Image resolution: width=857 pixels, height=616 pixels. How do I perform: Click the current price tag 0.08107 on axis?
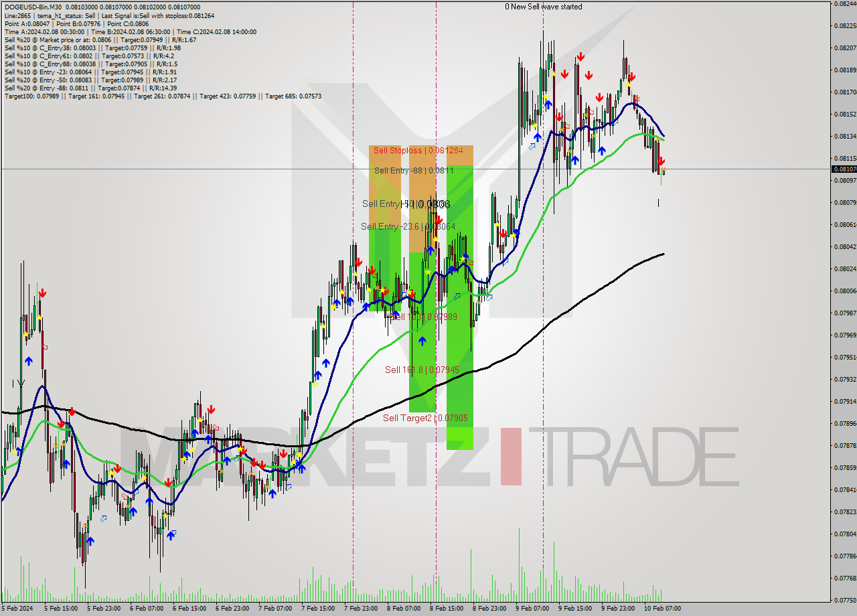pos(844,169)
